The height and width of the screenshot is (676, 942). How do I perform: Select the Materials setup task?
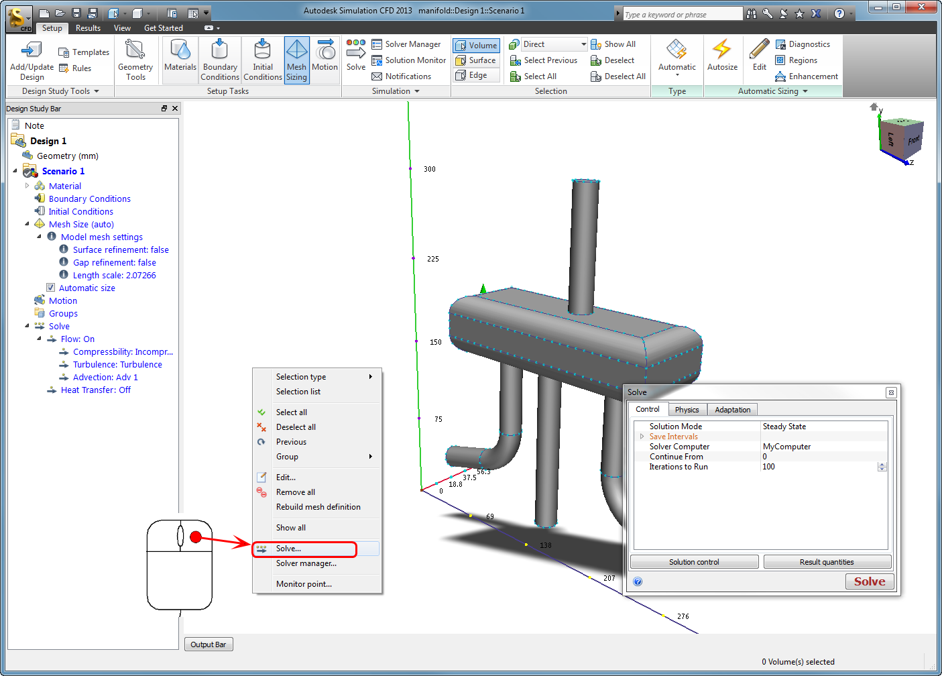[x=180, y=60]
